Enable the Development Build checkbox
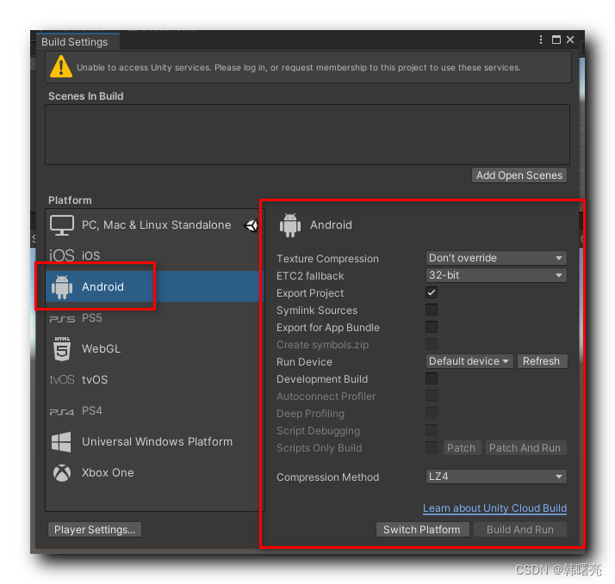Viewport: 615px width, 584px height. [x=432, y=378]
